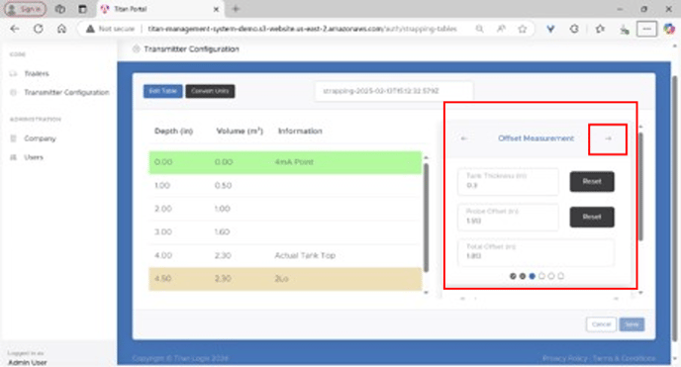Image resolution: width=681 pixels, height=367 pixels.
Task: Select the fourth step indicator dot
Action: [541, 276]
